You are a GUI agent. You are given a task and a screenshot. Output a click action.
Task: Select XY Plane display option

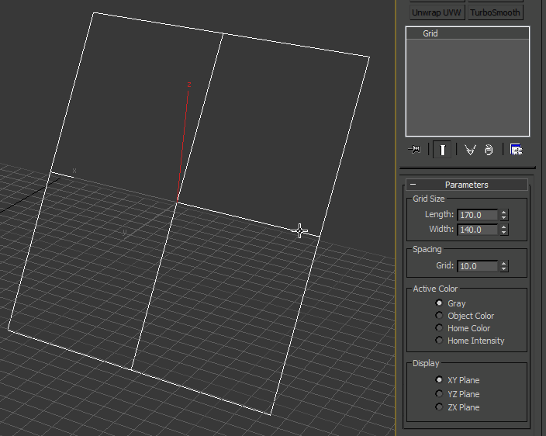click(x=440, y=380)
